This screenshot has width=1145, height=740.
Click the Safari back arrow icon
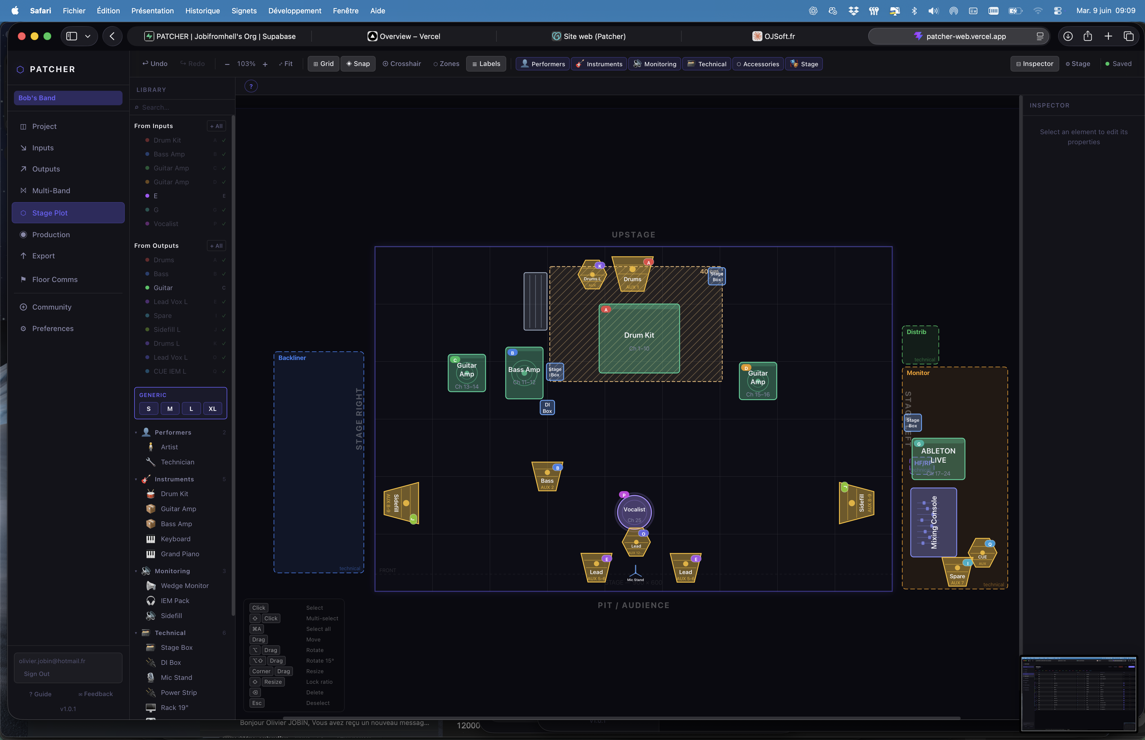[x=112, y=36]
